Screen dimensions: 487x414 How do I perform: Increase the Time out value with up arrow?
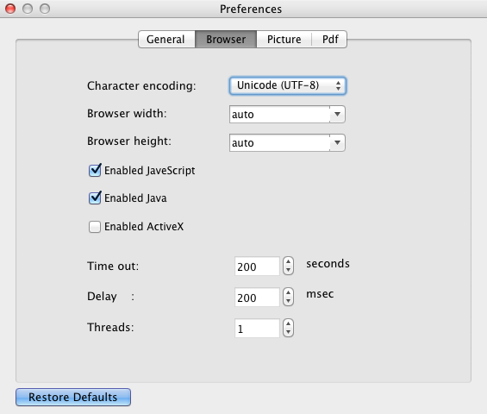click(x=288, y=262)
